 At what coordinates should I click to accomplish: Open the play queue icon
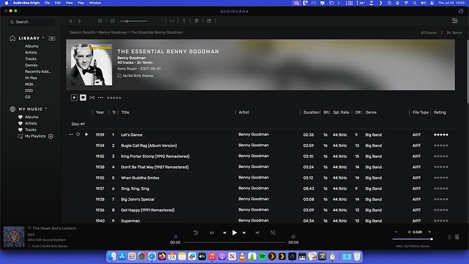click(273, 233)
